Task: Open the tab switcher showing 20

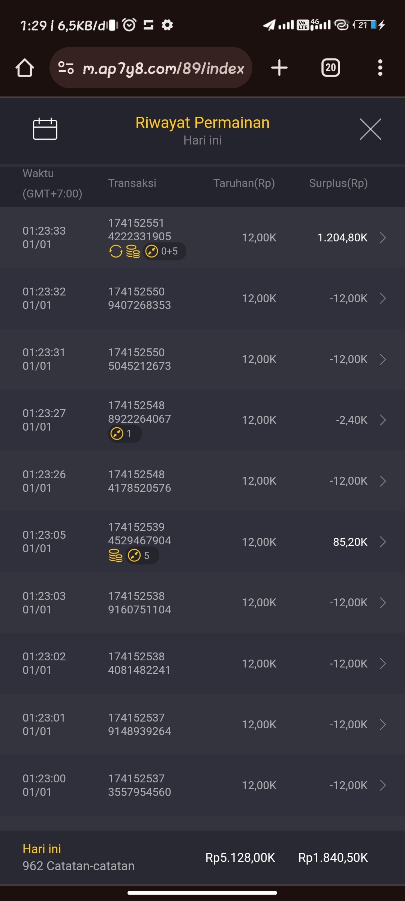Action: [330, 68]
